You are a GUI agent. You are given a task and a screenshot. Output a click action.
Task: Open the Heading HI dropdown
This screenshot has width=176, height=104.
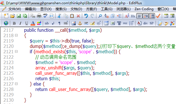click(66, 23)
